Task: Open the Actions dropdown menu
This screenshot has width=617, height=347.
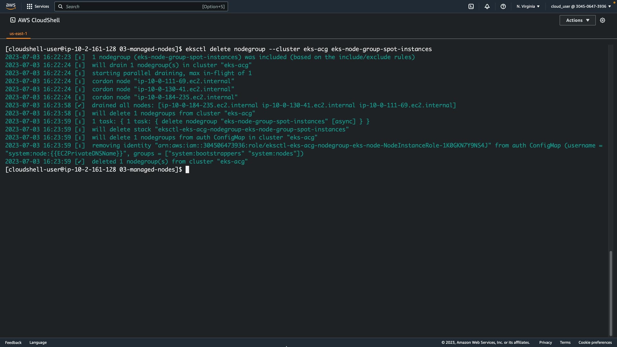Action: tap(577, 20)
